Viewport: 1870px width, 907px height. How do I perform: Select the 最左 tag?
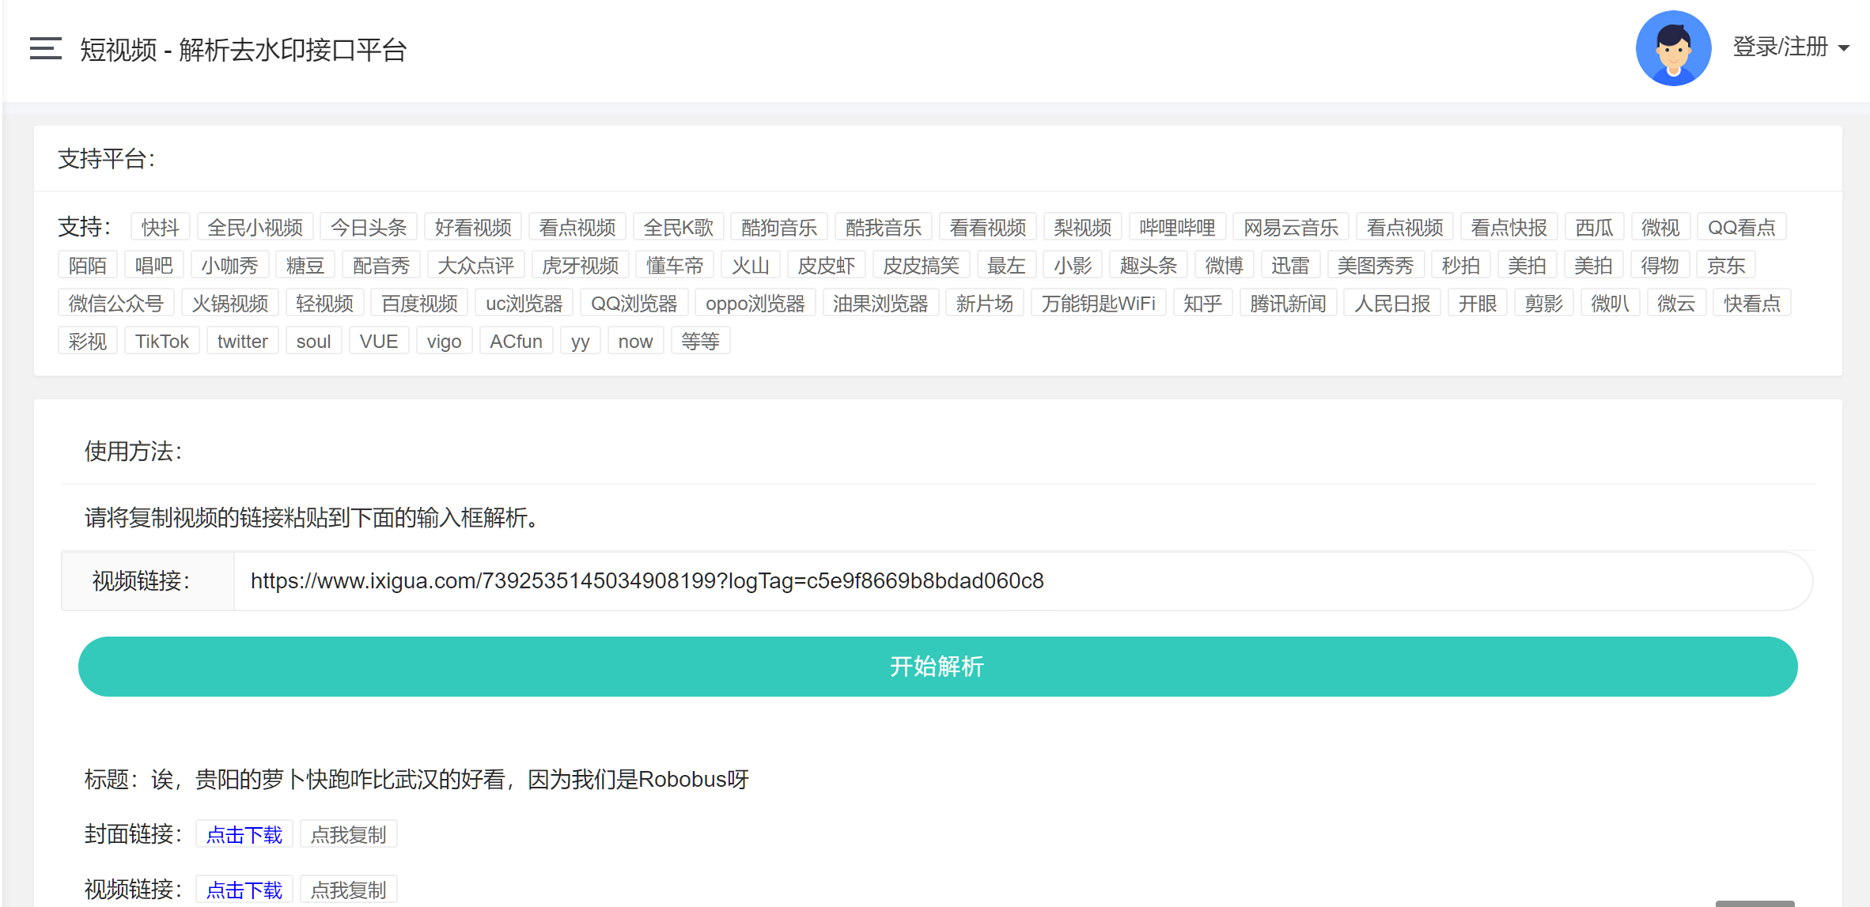[x=1007, y=265]
